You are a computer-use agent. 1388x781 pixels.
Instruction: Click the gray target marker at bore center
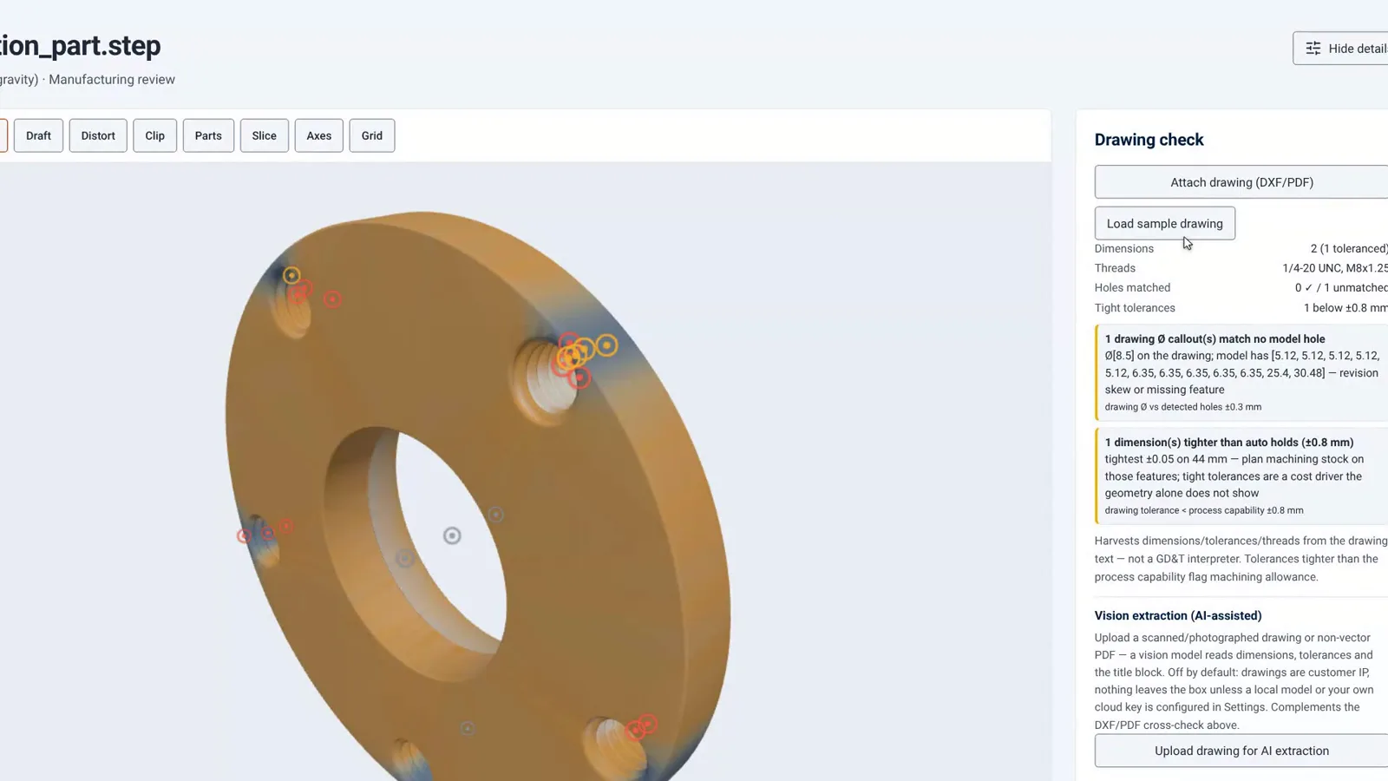point(452,535)
